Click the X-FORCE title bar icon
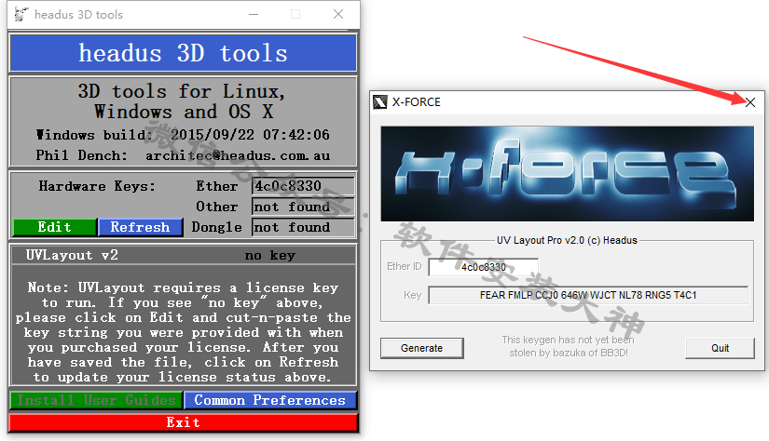Screen dimensions: 769x441 380,102
